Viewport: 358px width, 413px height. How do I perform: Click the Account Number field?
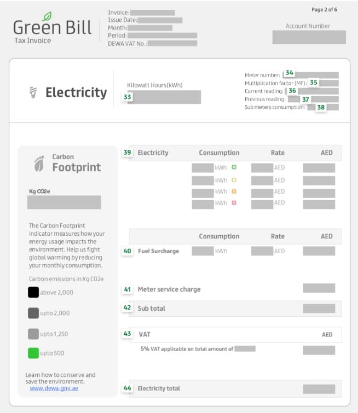pyautogui.click(x=309, y=37)
